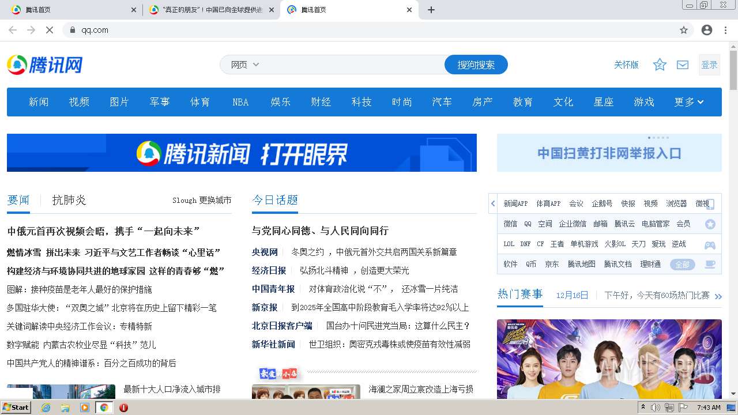Click Slough 更换城市 link

202,200
